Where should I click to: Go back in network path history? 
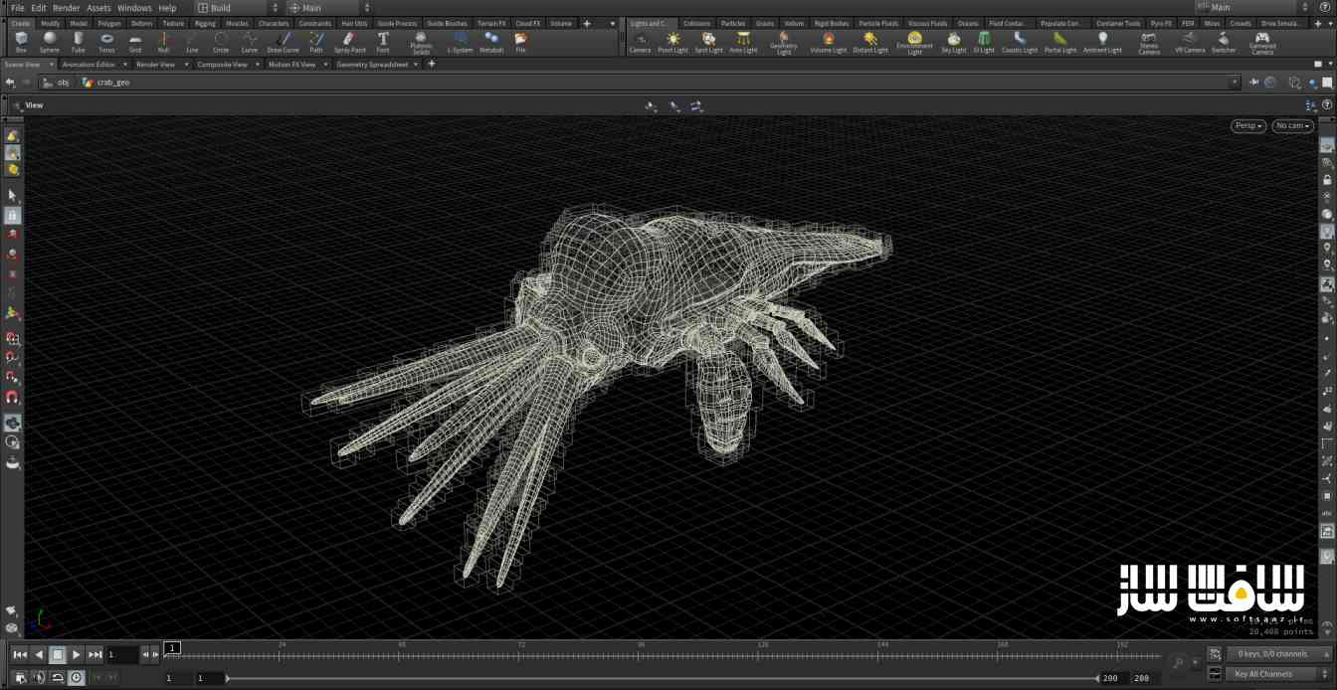(11, 83)
